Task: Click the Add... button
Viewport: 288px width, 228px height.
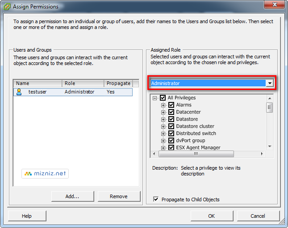Action: [x=72, y=196]
